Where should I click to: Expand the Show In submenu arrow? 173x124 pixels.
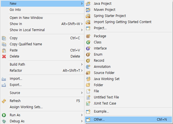(x=82, y=24)
